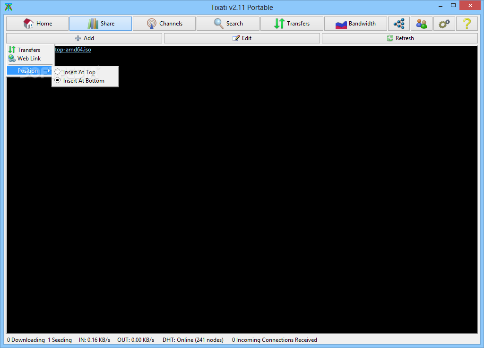This screenshot has width=484, height=348.
Task: Click the peers users icon
Action: (x=421, y=24)
